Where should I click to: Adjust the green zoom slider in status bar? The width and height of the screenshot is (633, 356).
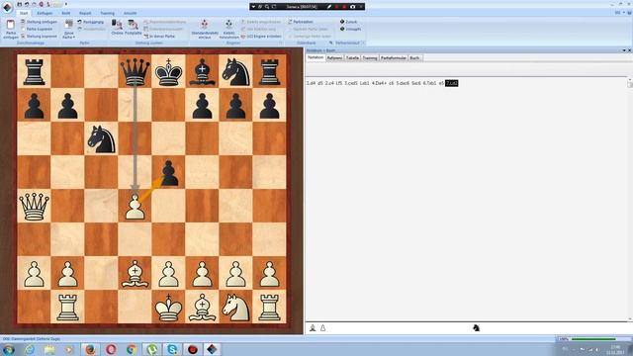pos(593,339)
